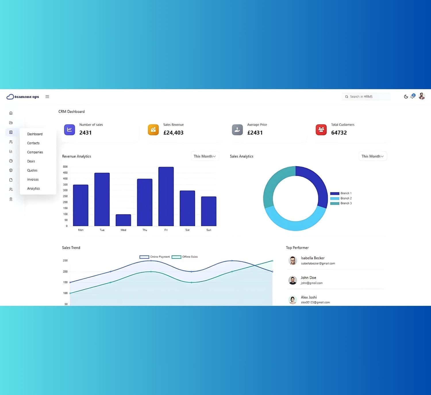Choose Invoices from the CRM submenu
The image size is (431, 395).
[33, 179]
